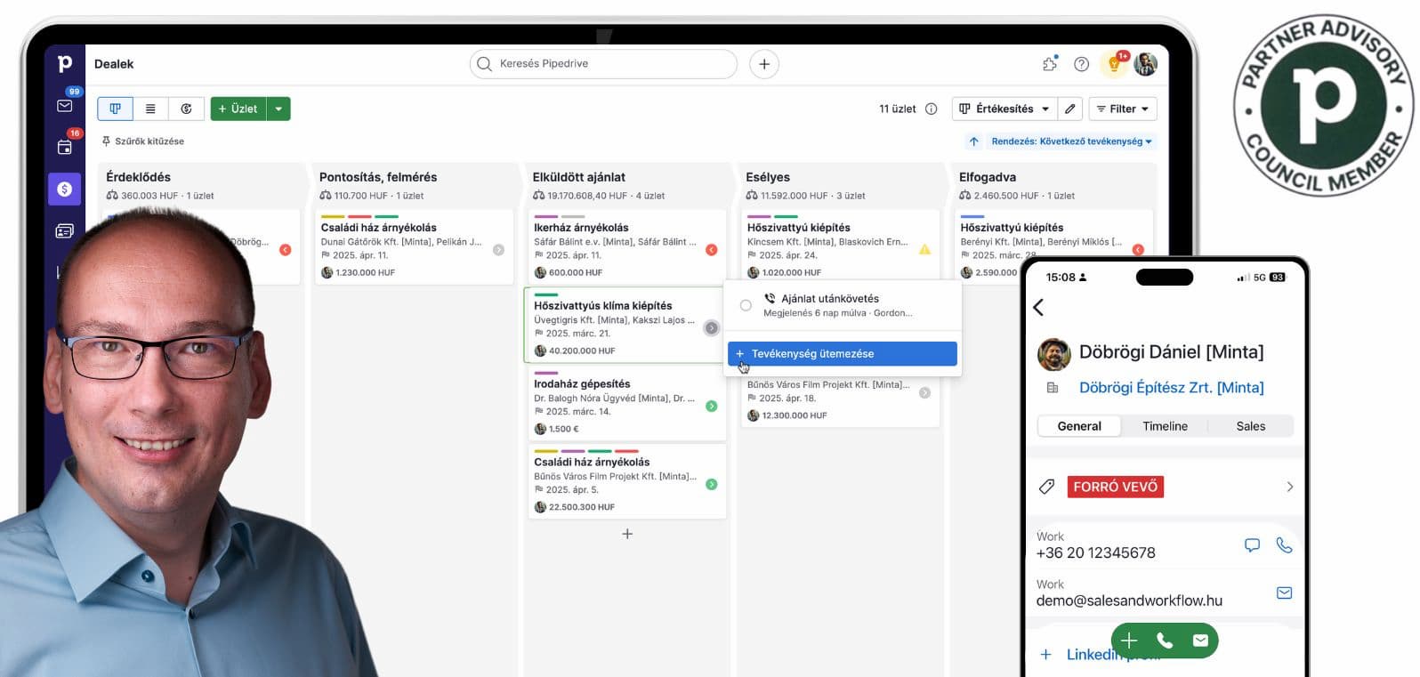Screen dimensions: 1420x677
Task: Click the Keresés Pipedrive search field
Action: pos(603,64)
